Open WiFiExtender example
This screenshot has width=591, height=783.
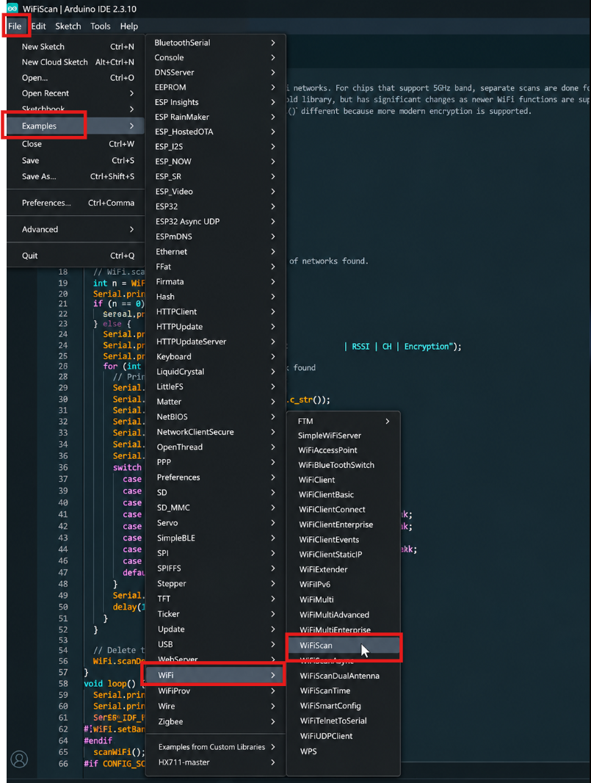(x=344, y=569)
